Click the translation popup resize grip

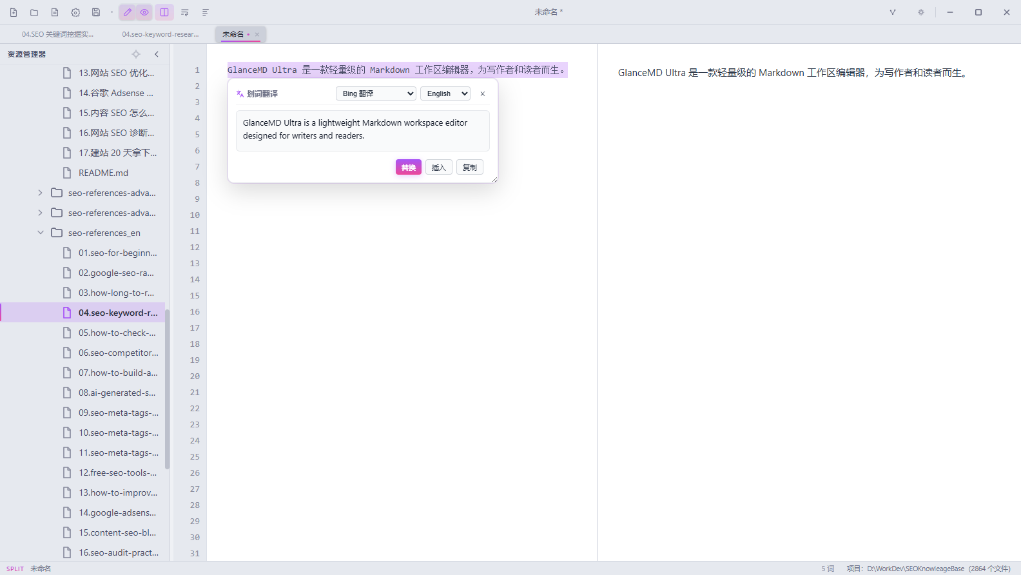click(x=494, y=180)
